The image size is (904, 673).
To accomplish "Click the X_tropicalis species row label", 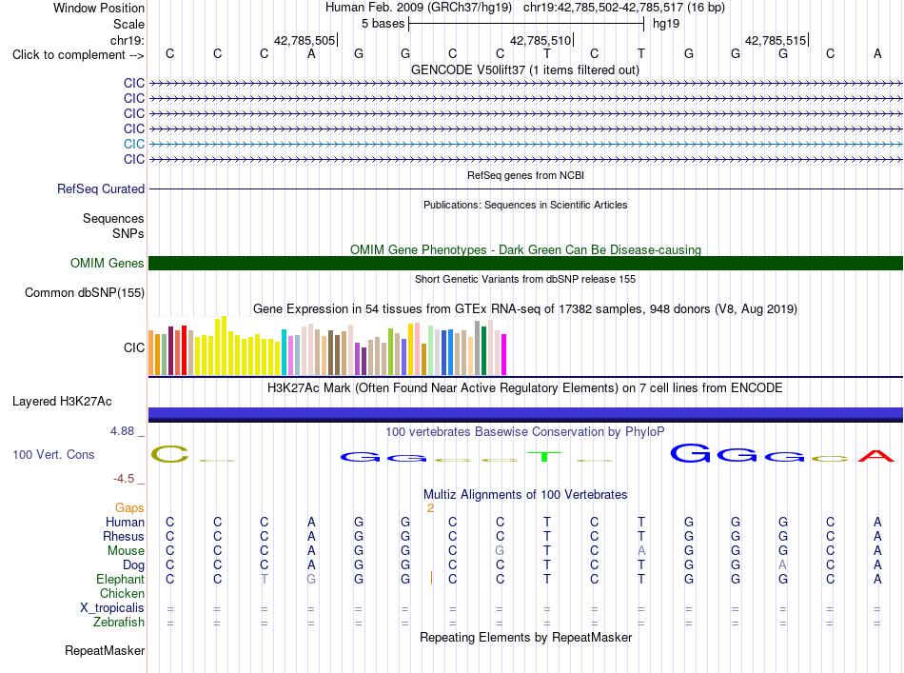I will coord(112,608).
